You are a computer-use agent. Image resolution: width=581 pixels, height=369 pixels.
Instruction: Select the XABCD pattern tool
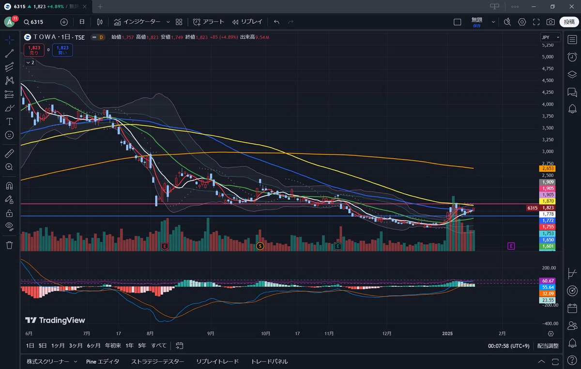click(x=9, y=80)
